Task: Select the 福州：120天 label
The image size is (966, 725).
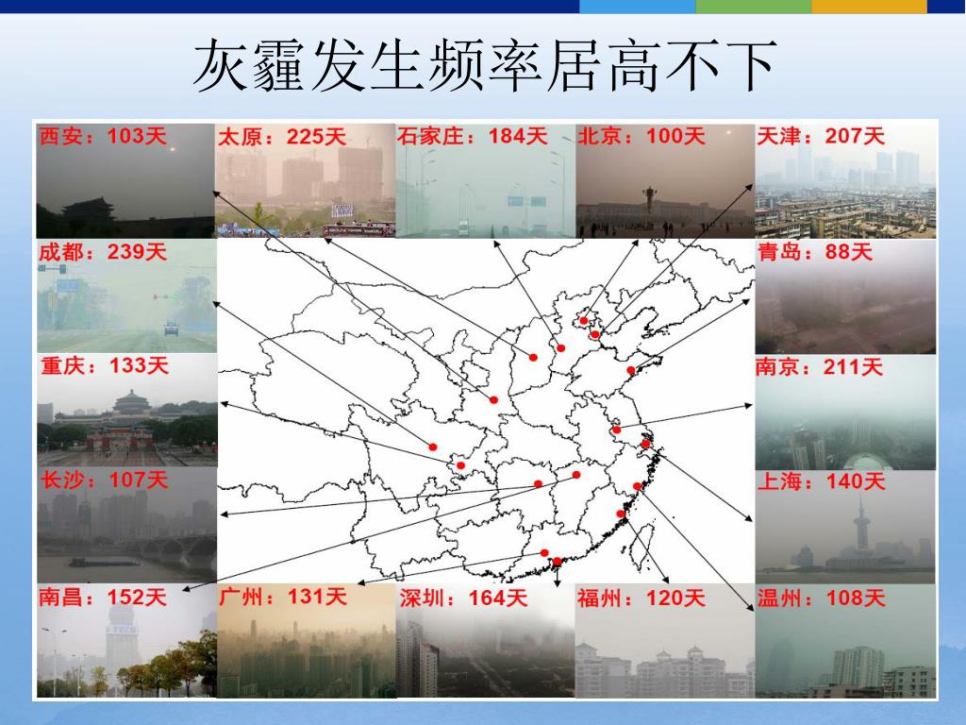Action: (x=641, y=598)
